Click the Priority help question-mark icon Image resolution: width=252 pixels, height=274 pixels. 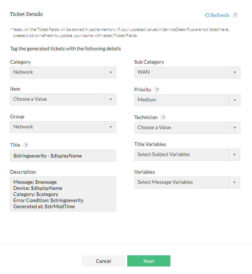click(157, 90)
